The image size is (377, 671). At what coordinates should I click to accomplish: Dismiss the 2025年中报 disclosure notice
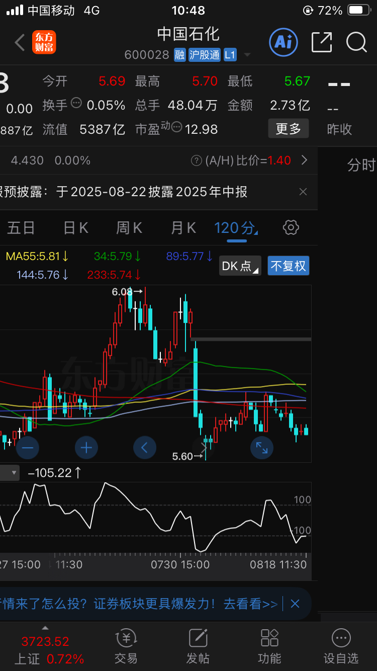tap(303, 192)
